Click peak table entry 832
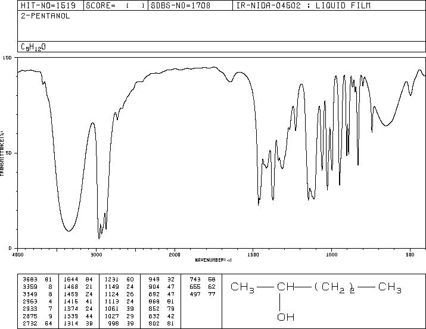This screenshot has width=426, height=329. tap(154, 317)
